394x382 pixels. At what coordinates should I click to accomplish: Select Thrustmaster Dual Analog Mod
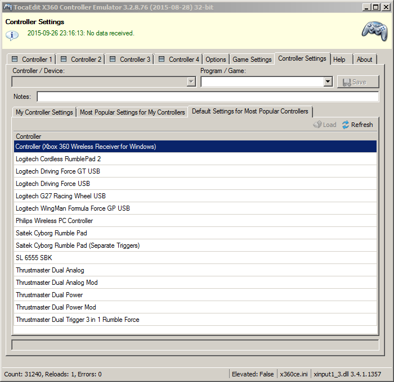[x=195, y=283]
